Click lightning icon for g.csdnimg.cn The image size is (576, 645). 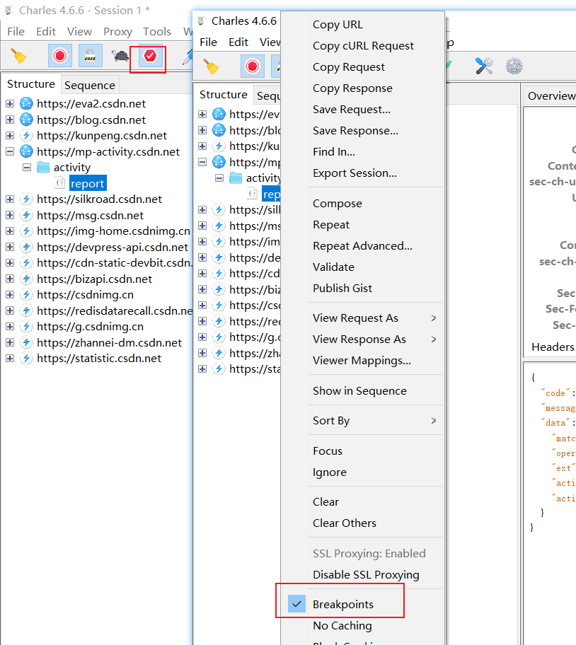click(26, 327)
